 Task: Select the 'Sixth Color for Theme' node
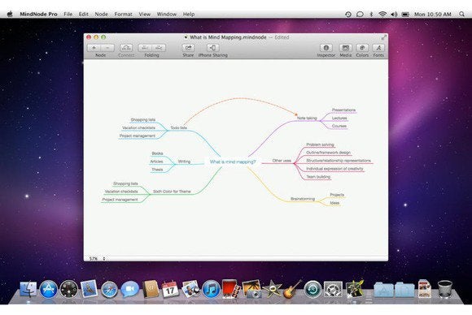[x=172, y=192]
